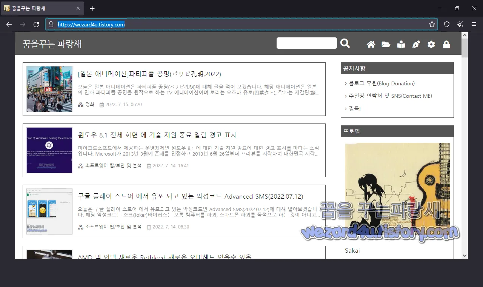This screenshot has width=483, height=287.
Task: Click the page reload icon
Action: 36,24
